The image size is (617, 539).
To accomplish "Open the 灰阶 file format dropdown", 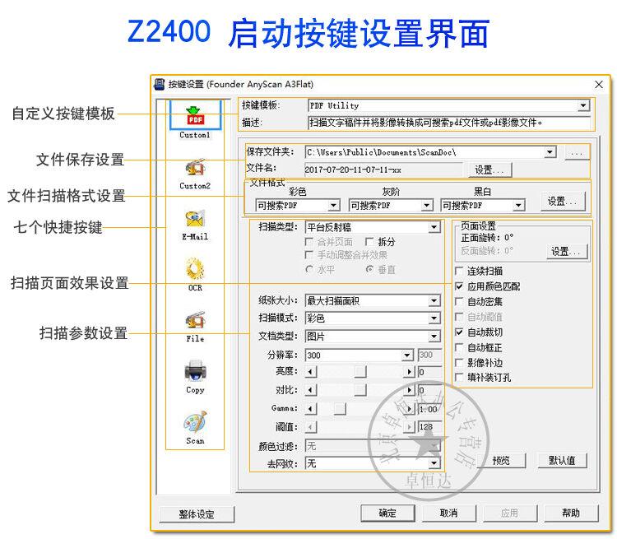I will (x=426, y=205).
